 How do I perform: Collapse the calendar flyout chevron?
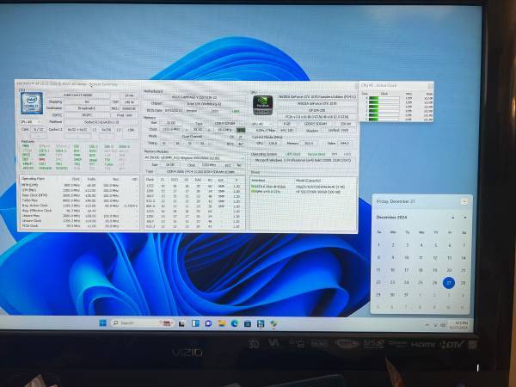(464, 201)
